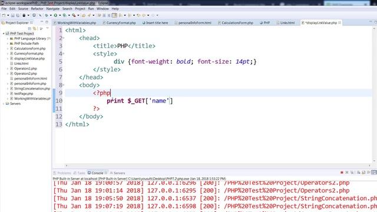Open the External Tools dropdown arrow
The image size is (377, 212).
(78, 15)
